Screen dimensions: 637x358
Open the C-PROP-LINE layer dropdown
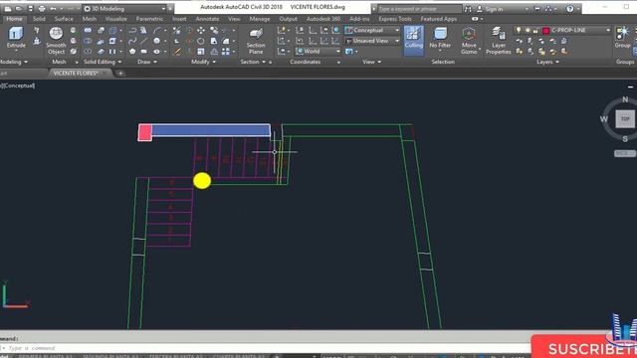(562, 30)
